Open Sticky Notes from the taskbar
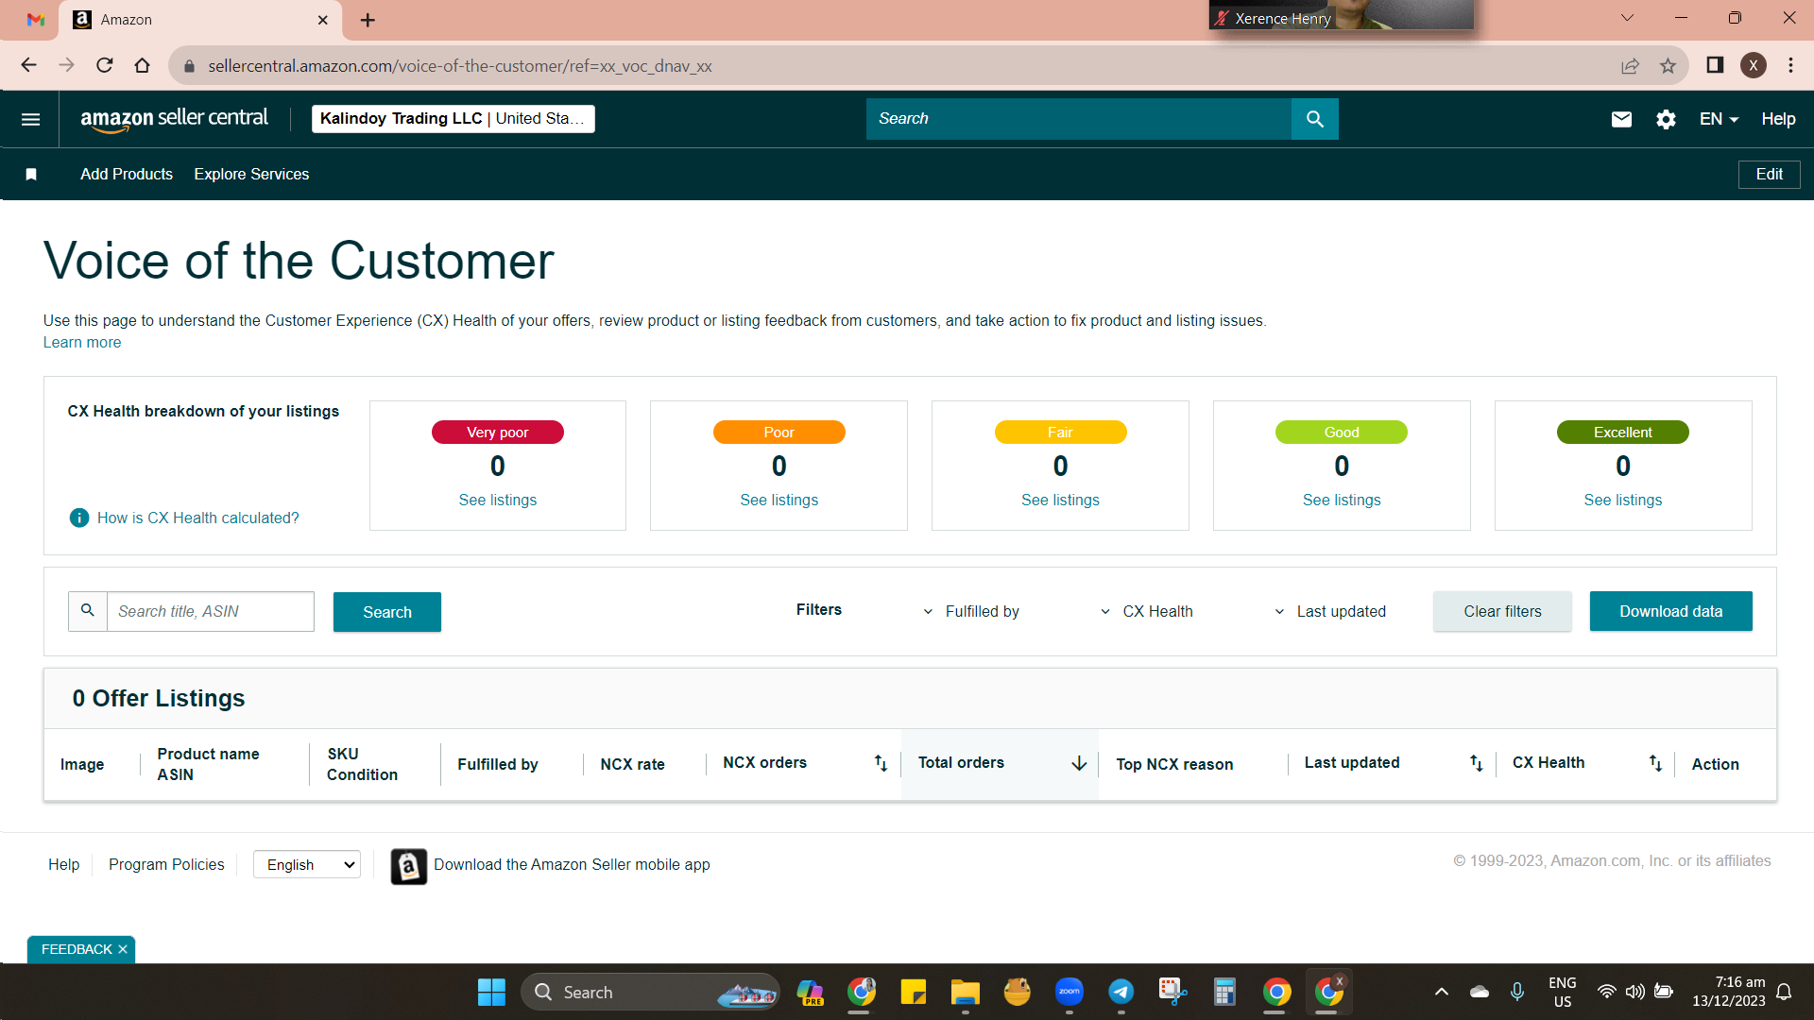The width and height of the screenshot is (1814, 1020). 913,992
